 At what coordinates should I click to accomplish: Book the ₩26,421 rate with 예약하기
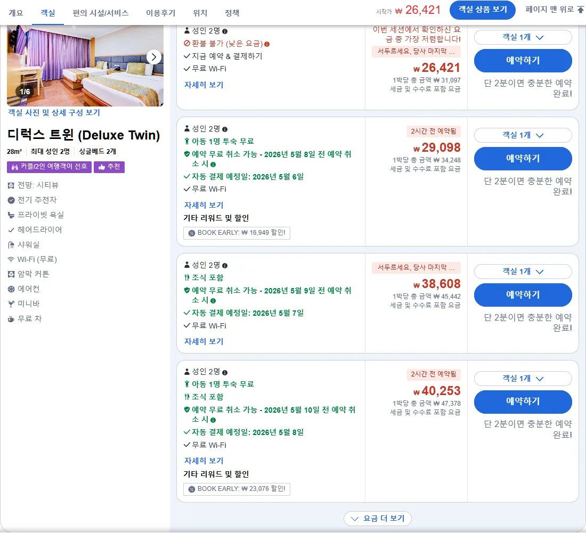[x=523, y=61]
